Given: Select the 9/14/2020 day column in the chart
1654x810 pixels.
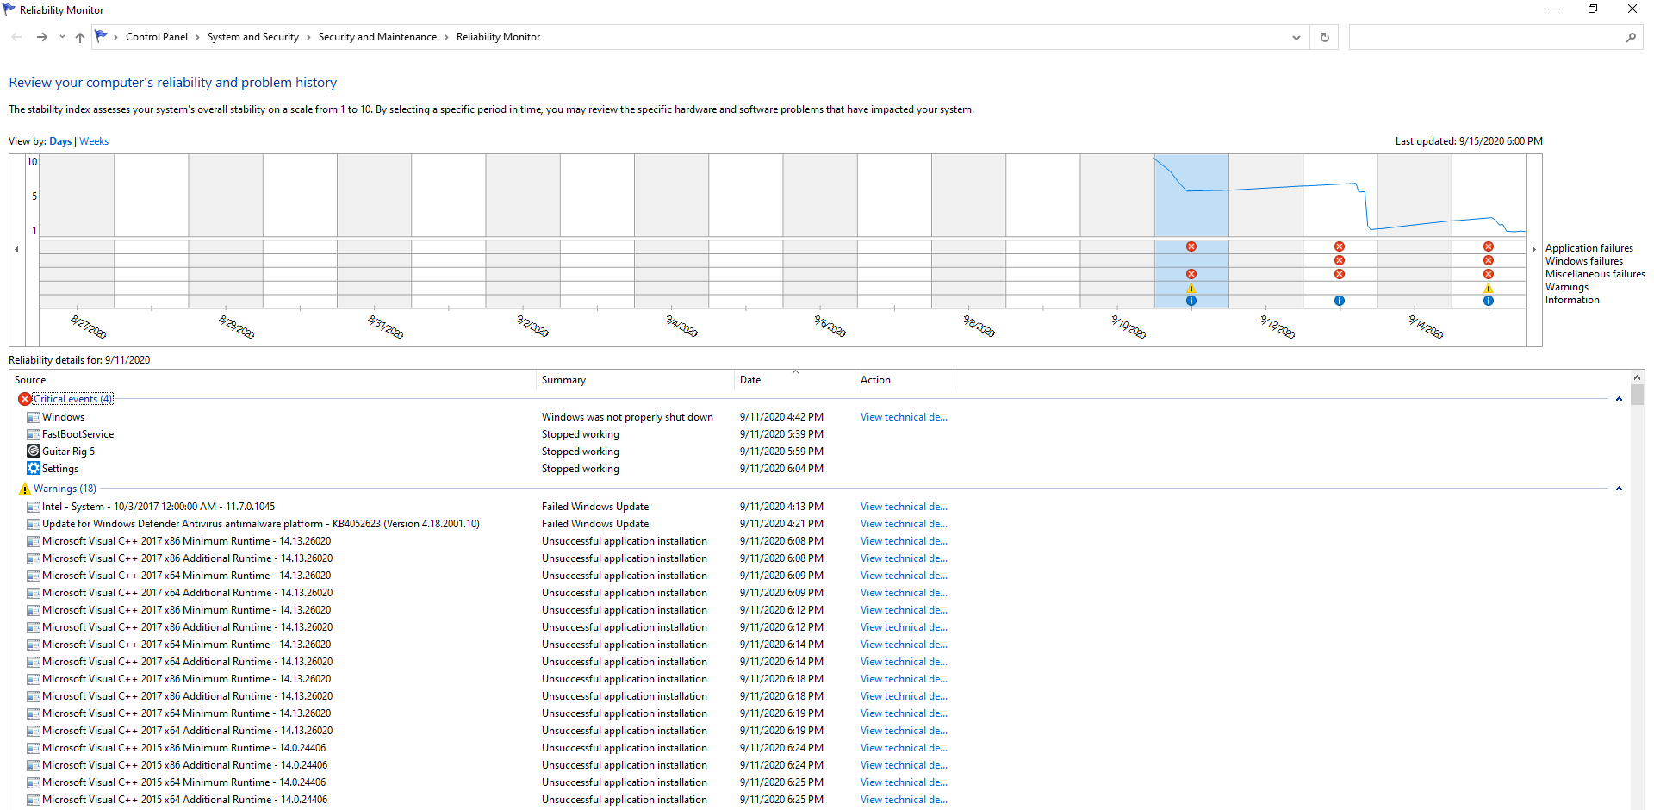Looking at the screenshot, I should click(1415, 231).
